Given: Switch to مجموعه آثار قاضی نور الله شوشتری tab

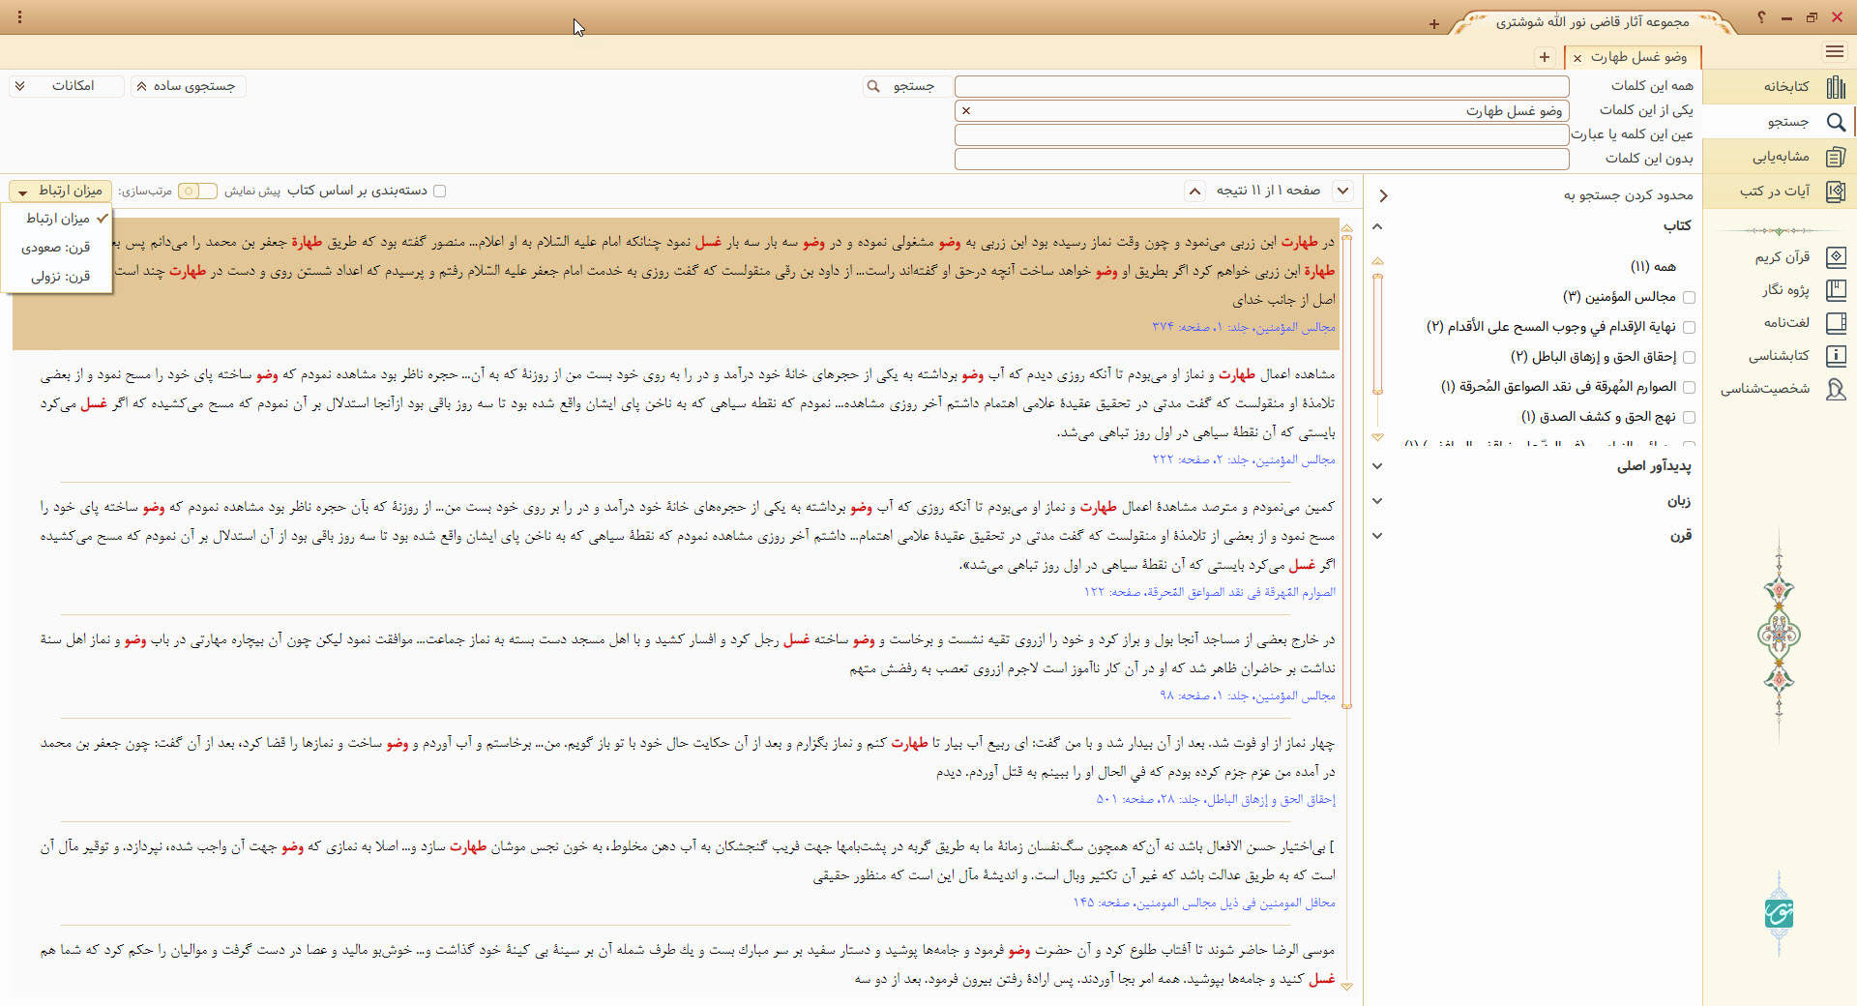Looking at the screenshot, I should [1593, 22].
